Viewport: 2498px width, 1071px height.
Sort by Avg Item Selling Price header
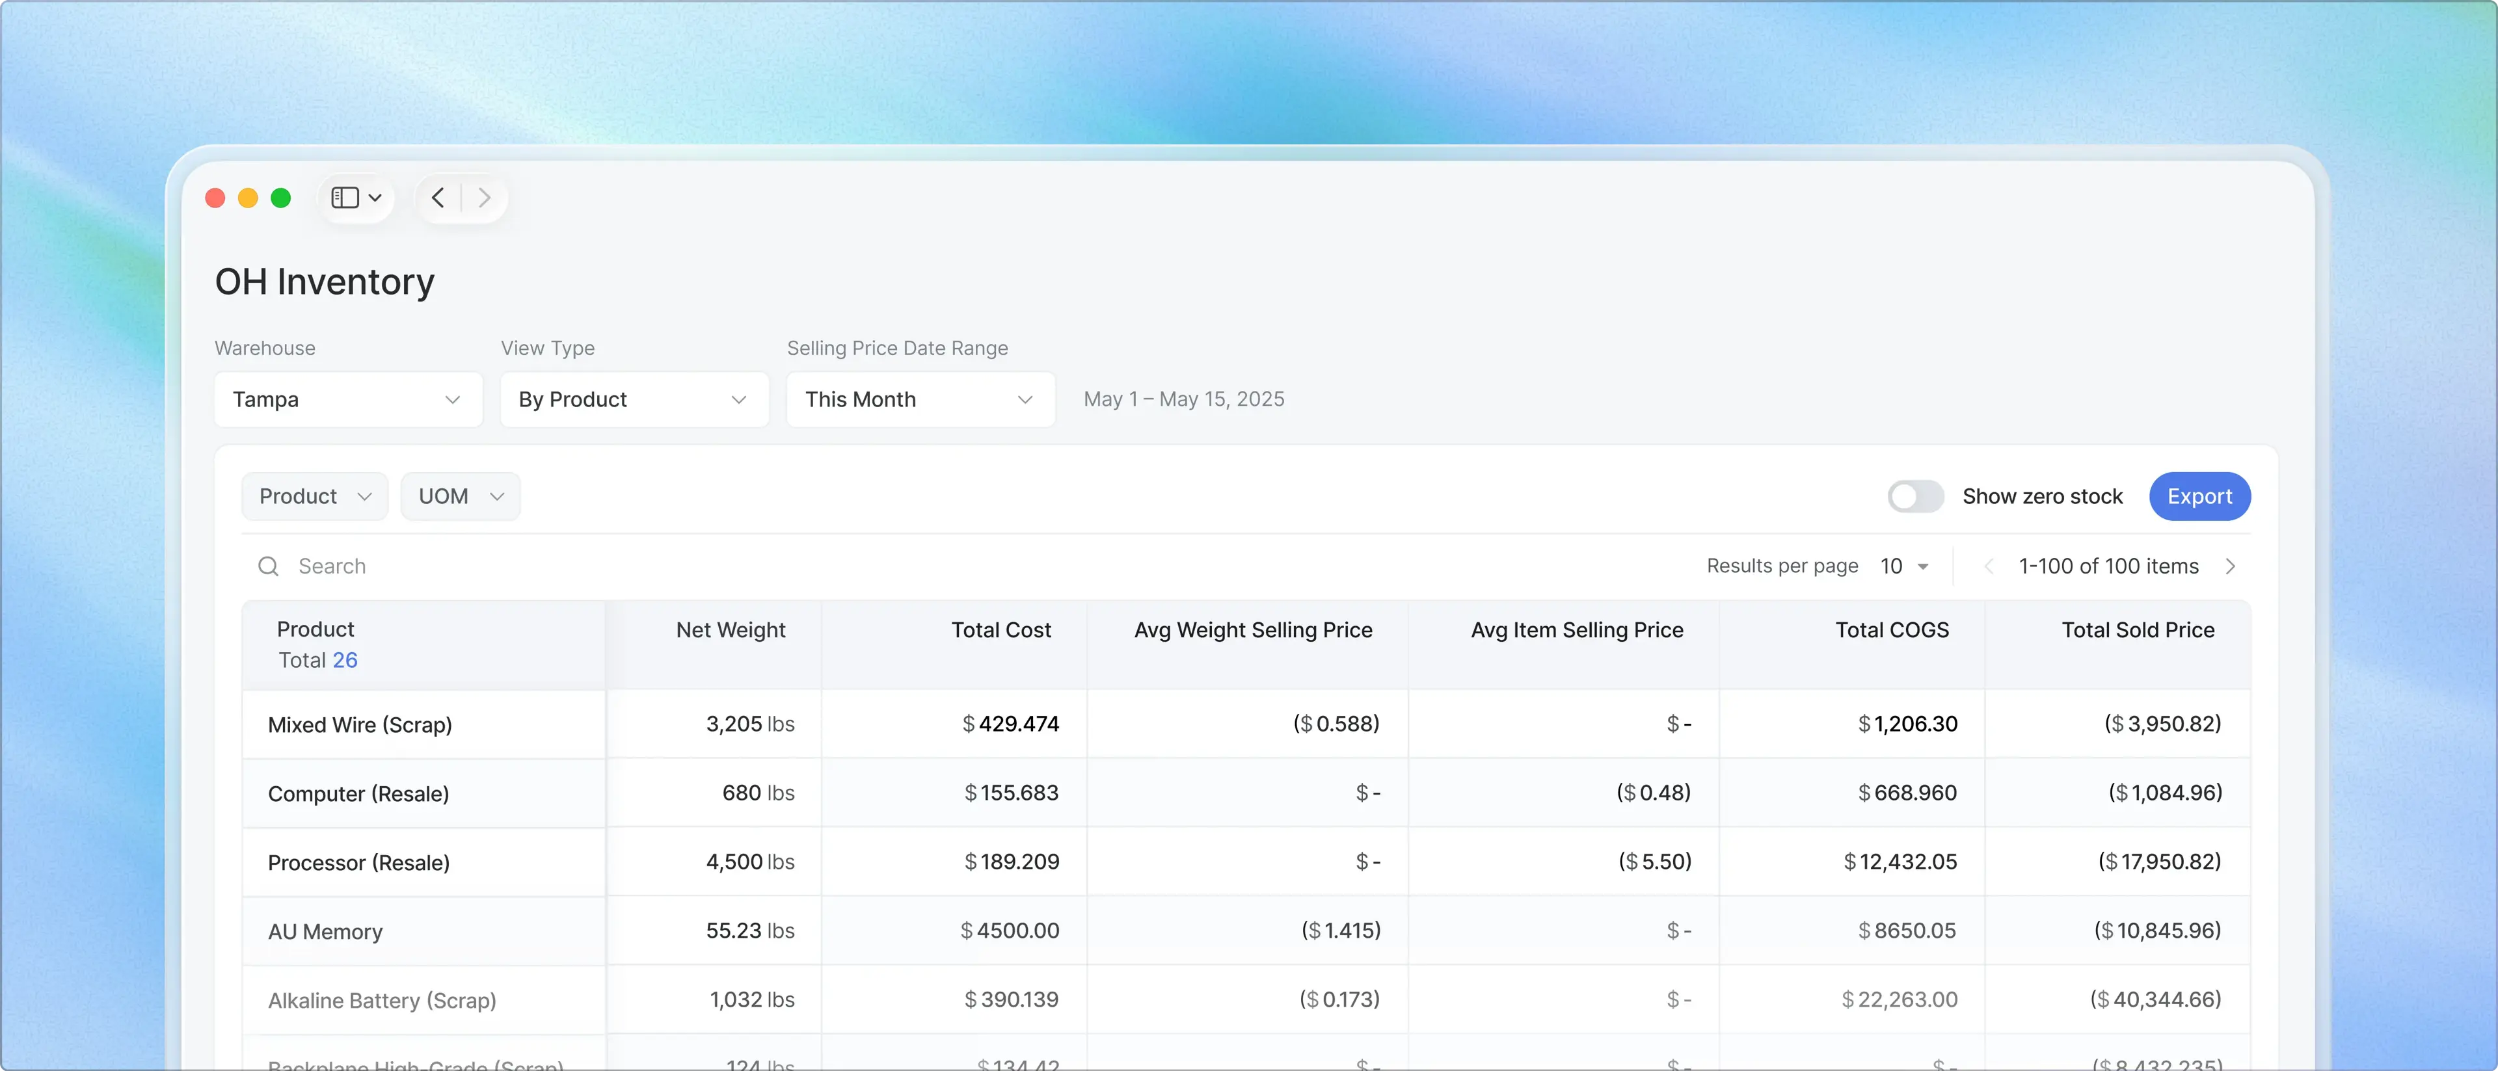coord(1577,630)
